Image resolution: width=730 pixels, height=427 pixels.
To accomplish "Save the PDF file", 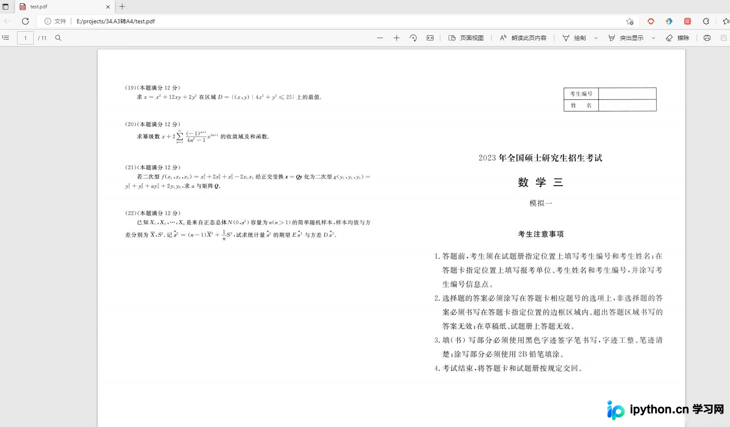I will (x=724, y=38).
